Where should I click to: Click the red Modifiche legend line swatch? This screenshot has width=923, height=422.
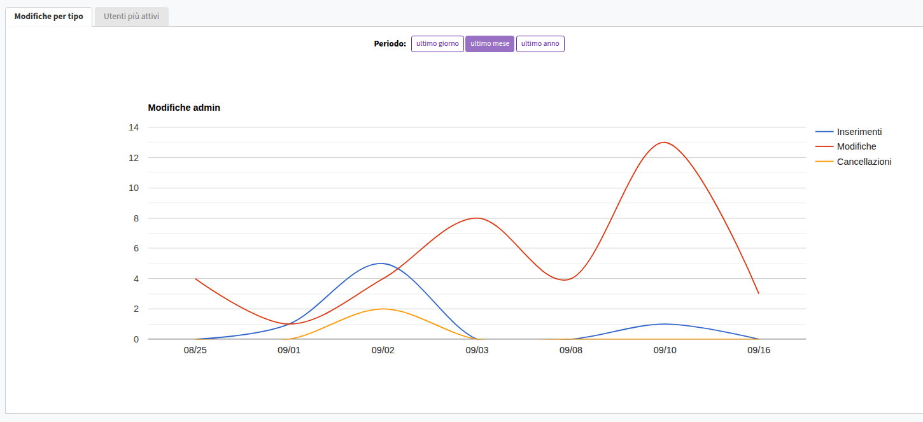pyautogui.click(x=824, y=146)
